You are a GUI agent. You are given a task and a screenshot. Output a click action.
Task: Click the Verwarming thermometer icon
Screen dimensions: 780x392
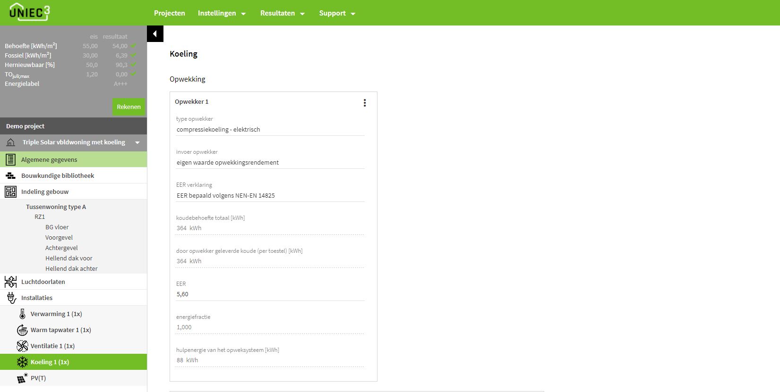22,314
